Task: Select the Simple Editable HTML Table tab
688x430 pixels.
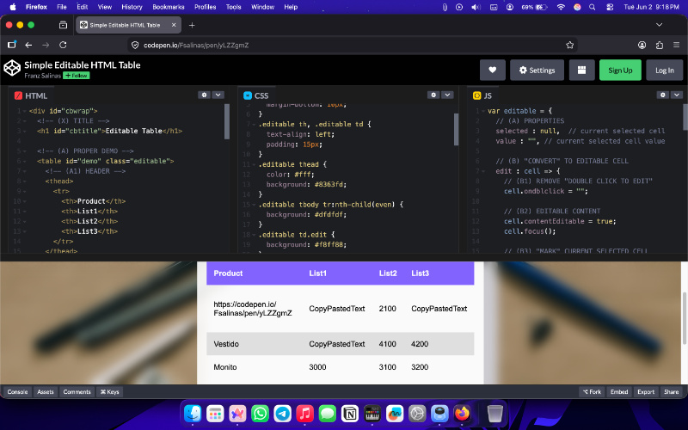Action: (128, 25)
